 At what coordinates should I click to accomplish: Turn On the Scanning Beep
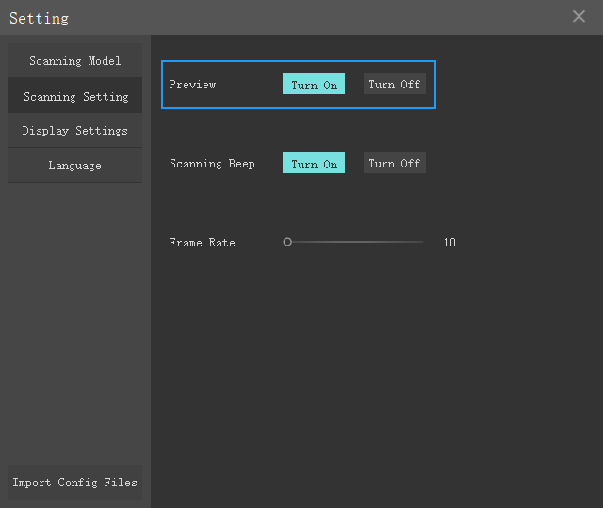(314, 163)
